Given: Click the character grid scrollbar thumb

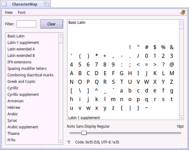Looking at the screenshot, I should (181, 27).
